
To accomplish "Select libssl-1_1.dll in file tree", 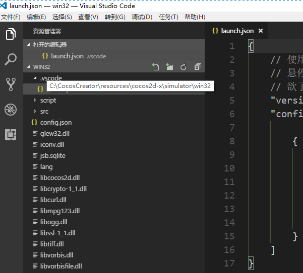I will (x=114, y=233).
